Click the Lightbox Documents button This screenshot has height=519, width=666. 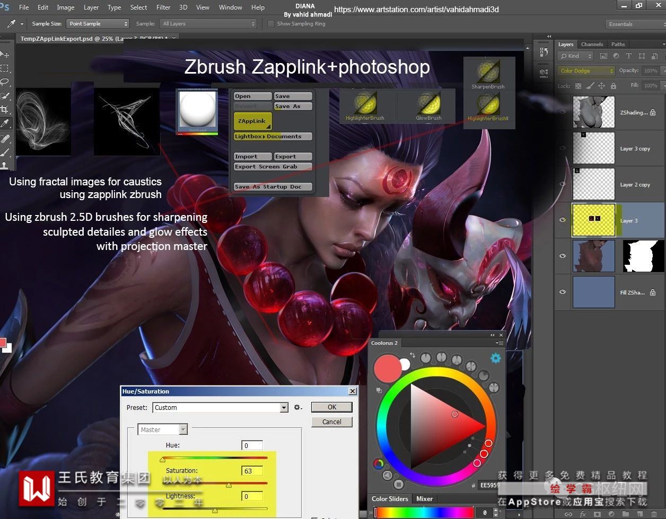[273, 136]
